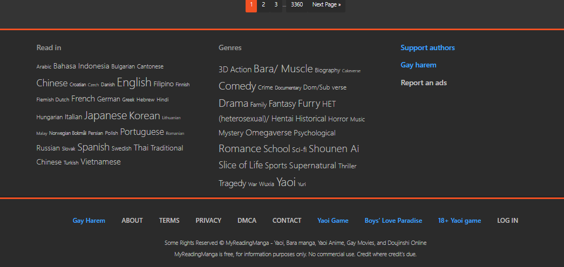Open pagination page 3
Screen dimensions: 564x267
276,5
